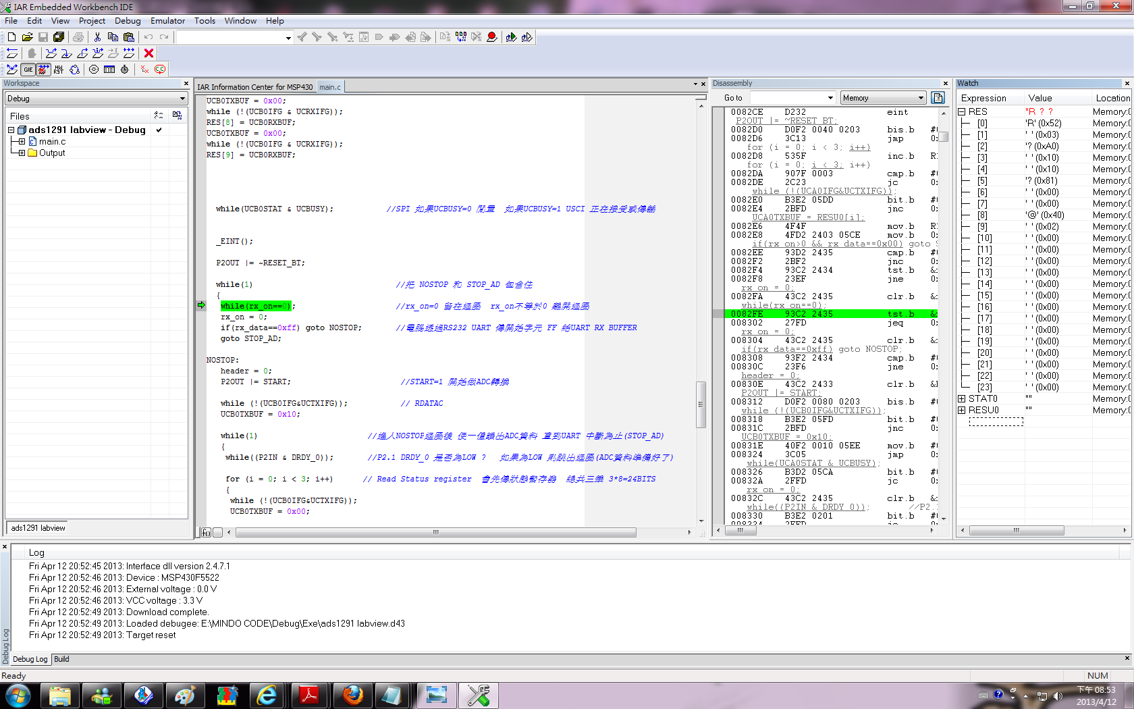Collapse the RES array in Watch
Viewport: 1134px width, 709px height.
point(962,112)
